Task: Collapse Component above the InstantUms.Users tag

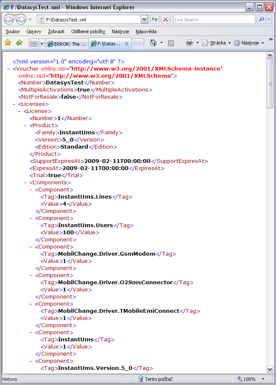Action: pos(31,218)
